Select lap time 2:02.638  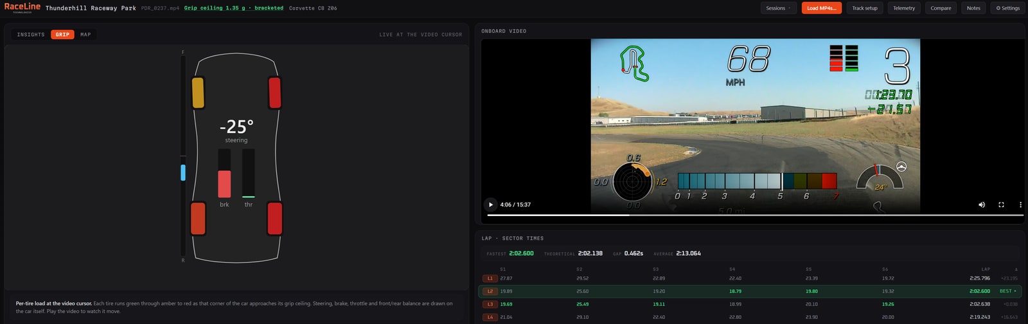(980, 304)
